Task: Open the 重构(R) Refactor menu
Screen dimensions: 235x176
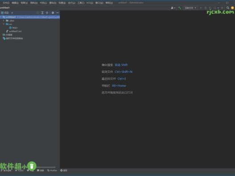Action: click(x=53, y=3)
